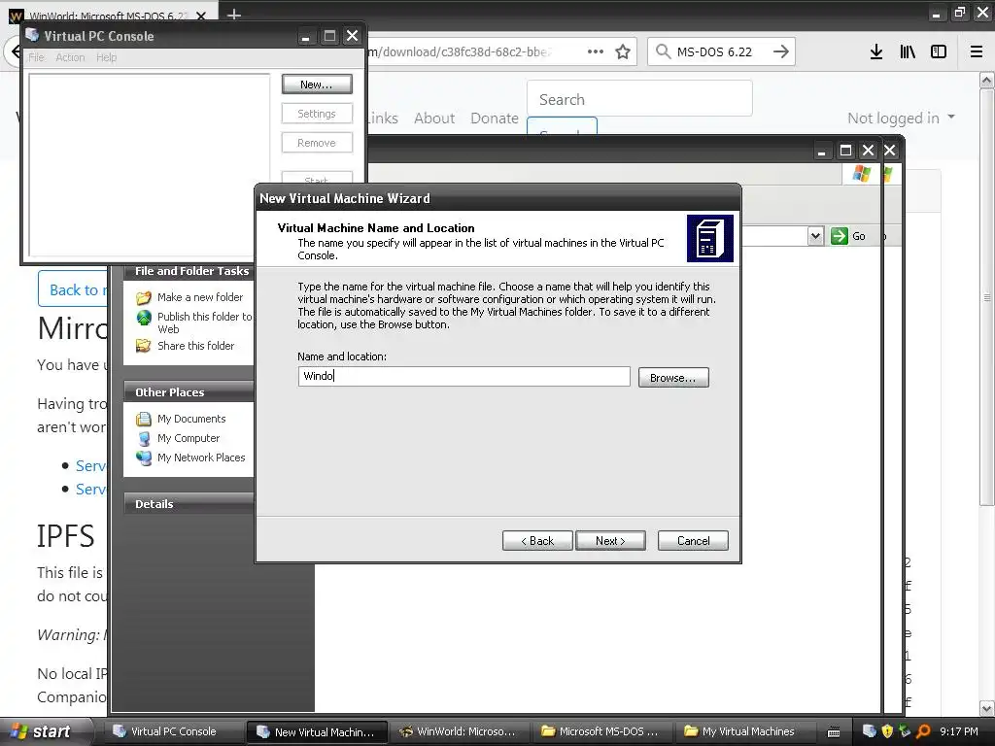
Task: Open My Network Places icon
Action: 144,458
